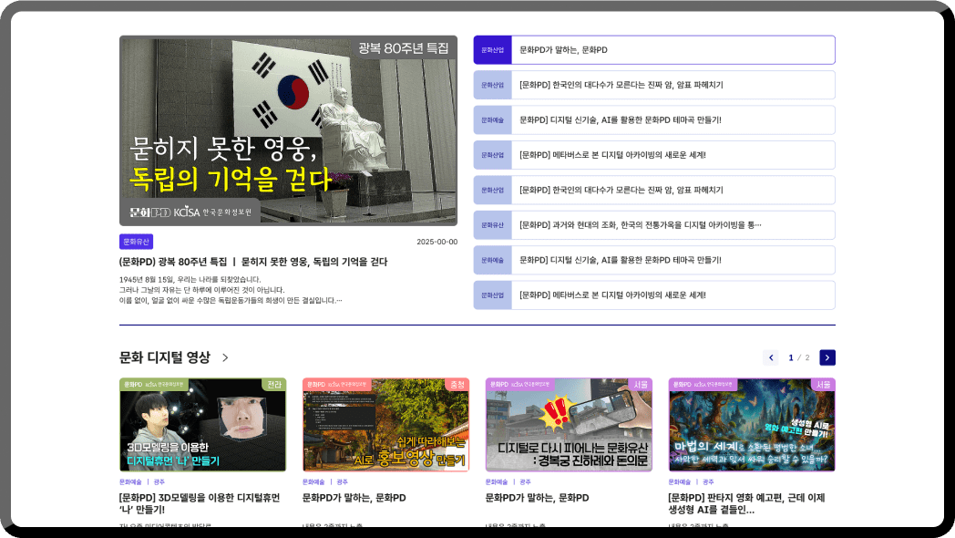Open list row 과거와 현대의 조화
The image size is (955, 538).
(x=654, y=225)
